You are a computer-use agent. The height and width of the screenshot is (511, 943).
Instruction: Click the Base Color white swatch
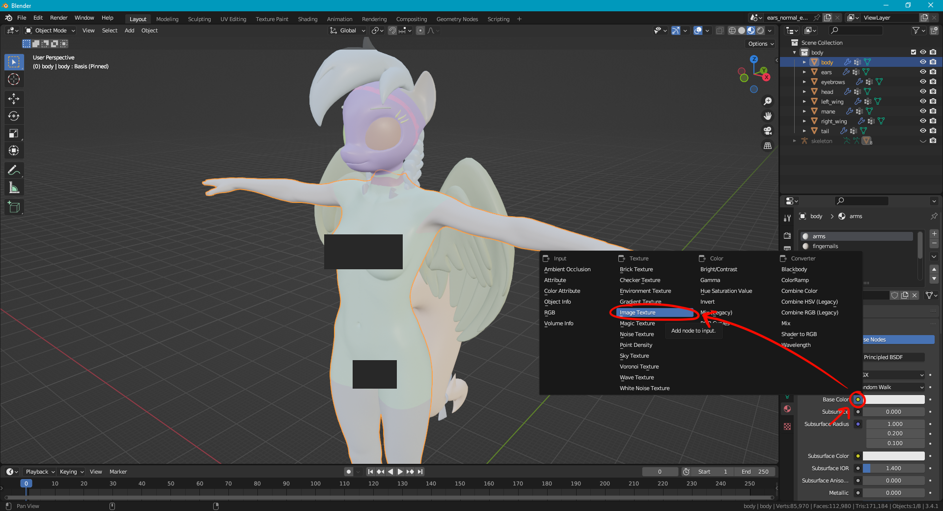pos(893,399)
